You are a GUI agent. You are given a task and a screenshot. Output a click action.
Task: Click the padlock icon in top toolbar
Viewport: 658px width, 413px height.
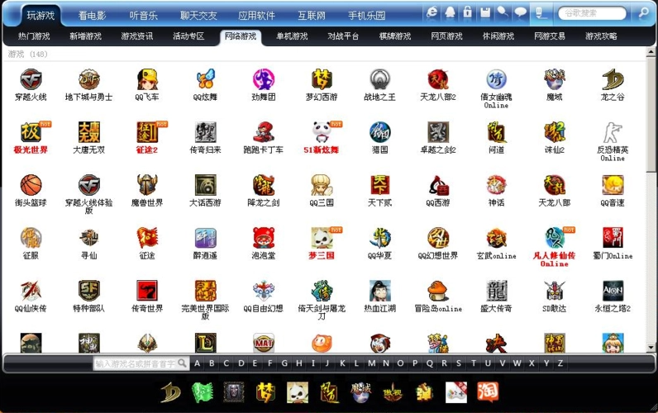pos(467,12)
